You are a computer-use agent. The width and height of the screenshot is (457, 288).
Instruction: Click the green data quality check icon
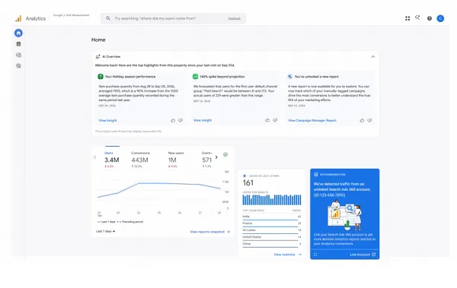(x=225, y=154)
